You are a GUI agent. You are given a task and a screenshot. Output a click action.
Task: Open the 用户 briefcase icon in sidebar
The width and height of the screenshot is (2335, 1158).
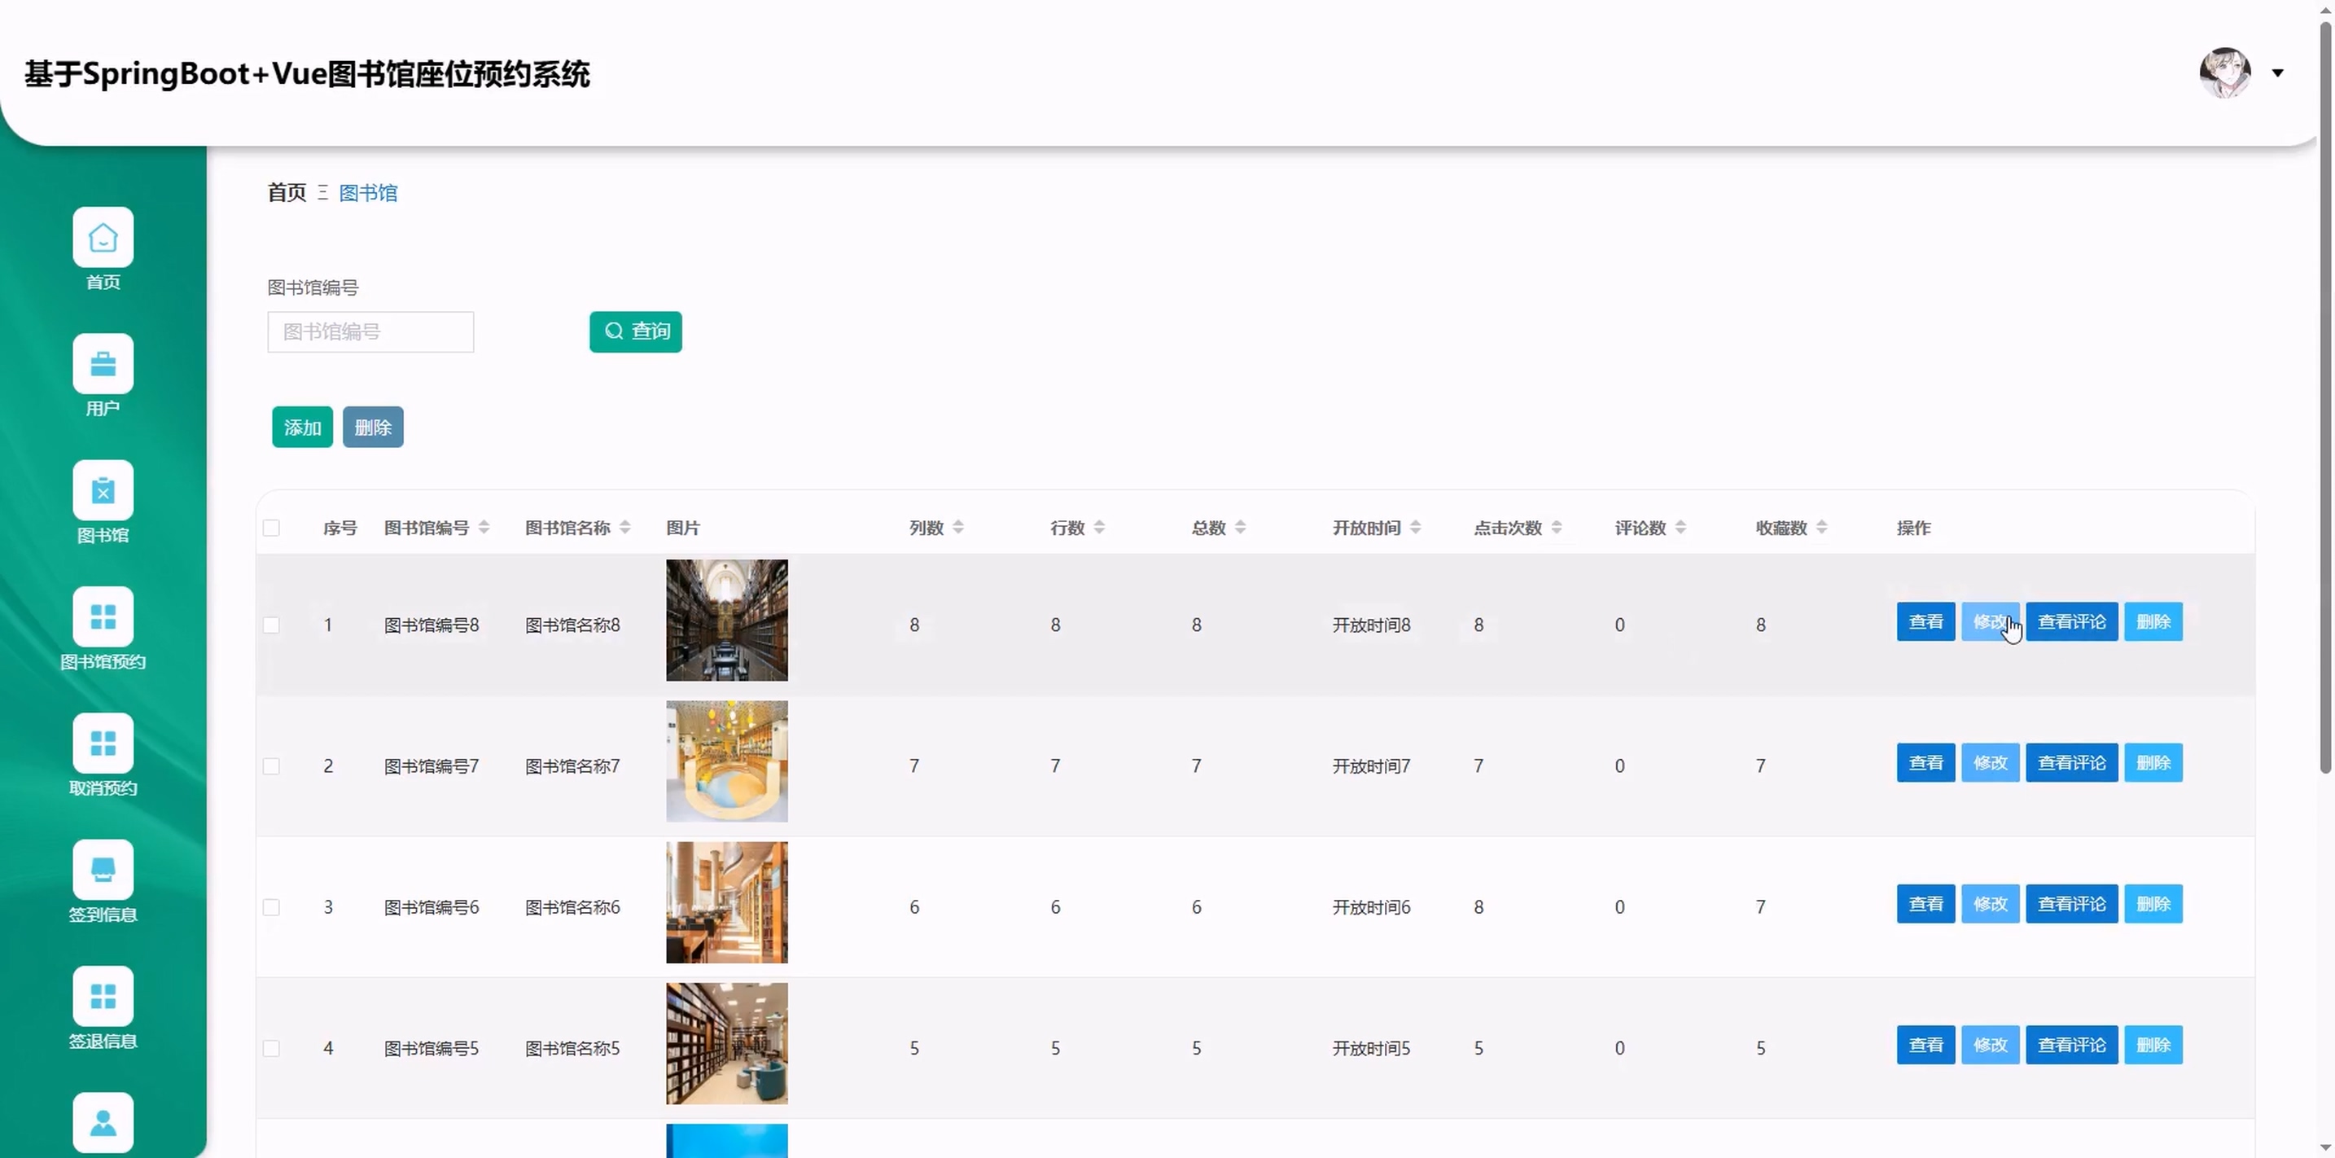(103, 364)
